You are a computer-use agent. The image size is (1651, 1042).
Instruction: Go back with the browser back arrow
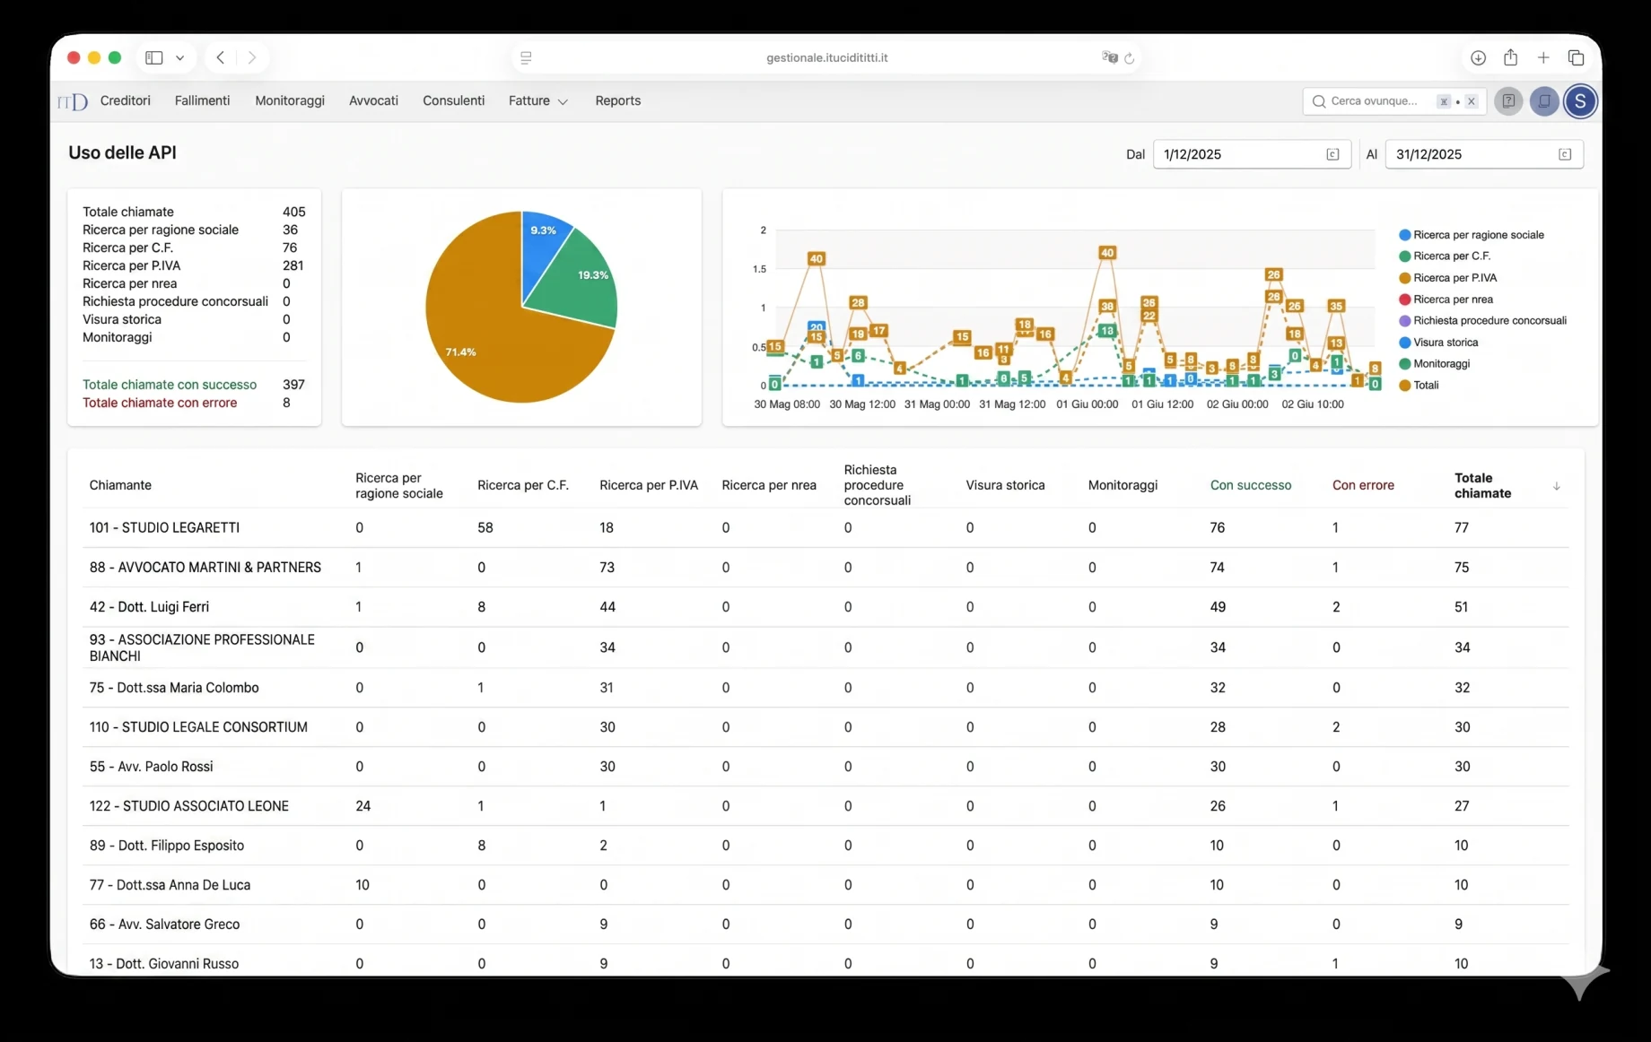click(221, 57)
